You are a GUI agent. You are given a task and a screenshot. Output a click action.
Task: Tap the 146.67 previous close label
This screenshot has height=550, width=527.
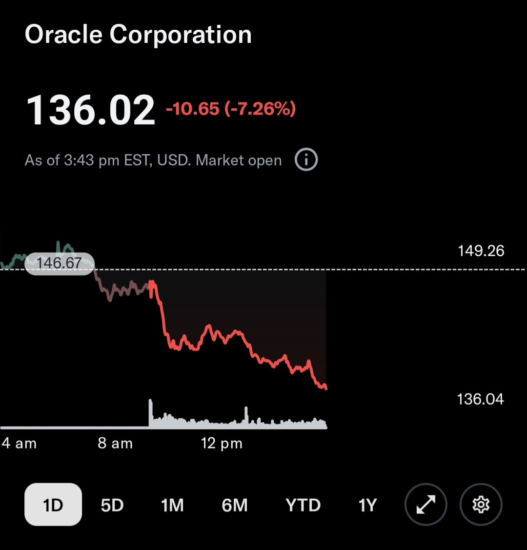(x=59, y=263)
